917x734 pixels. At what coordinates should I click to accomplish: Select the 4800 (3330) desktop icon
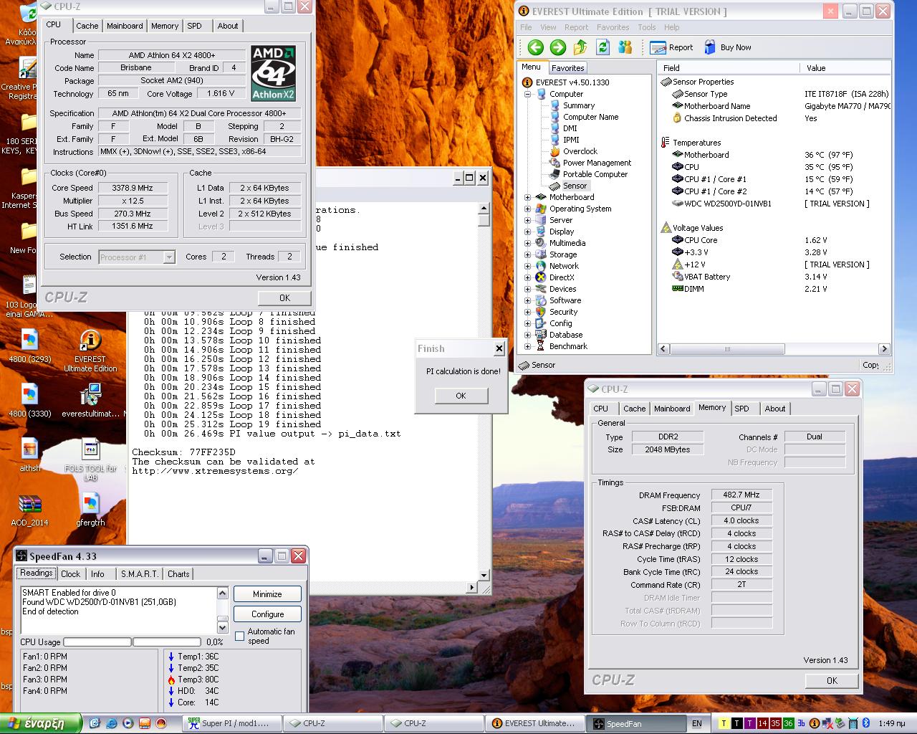click(29, 401)
